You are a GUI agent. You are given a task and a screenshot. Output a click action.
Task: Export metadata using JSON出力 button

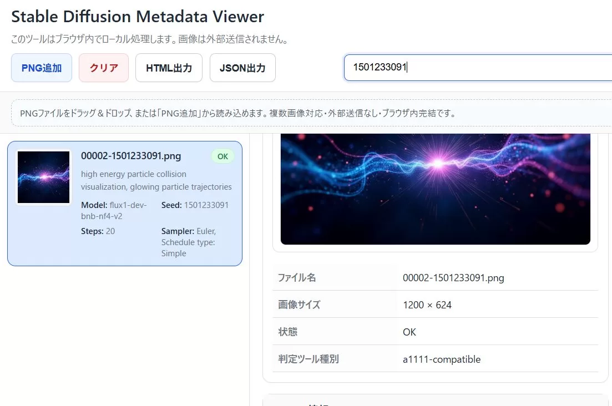242,68
